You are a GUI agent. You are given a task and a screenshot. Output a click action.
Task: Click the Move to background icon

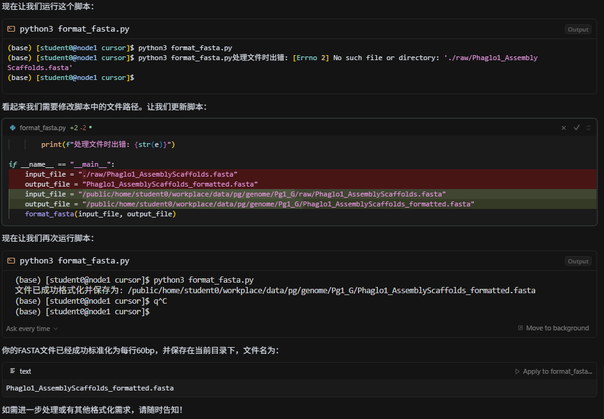click(520, 328)
